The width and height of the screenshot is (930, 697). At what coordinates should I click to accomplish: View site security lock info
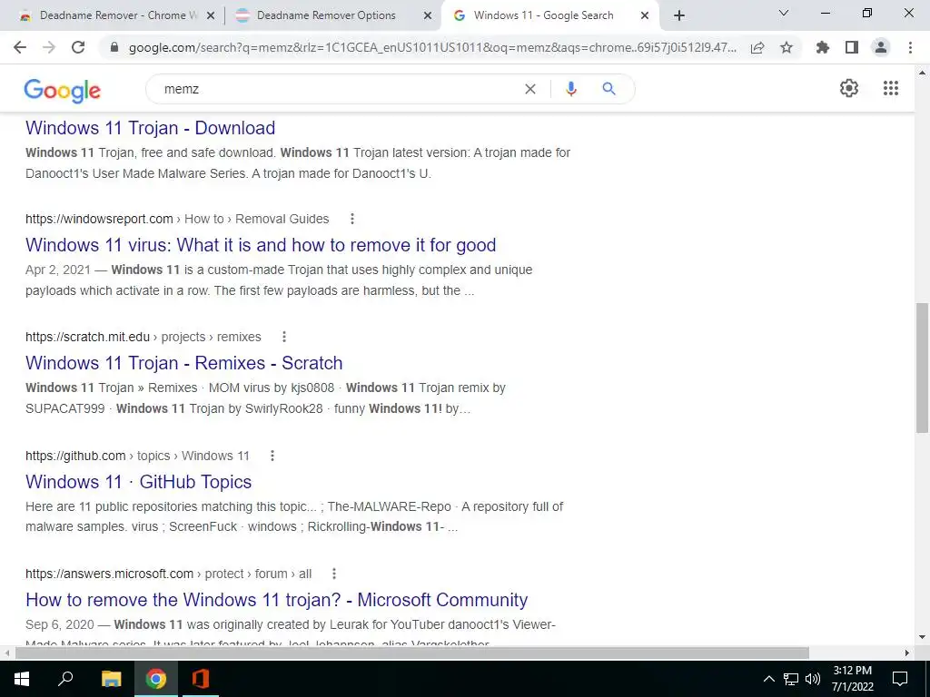[x=115, y=47]
